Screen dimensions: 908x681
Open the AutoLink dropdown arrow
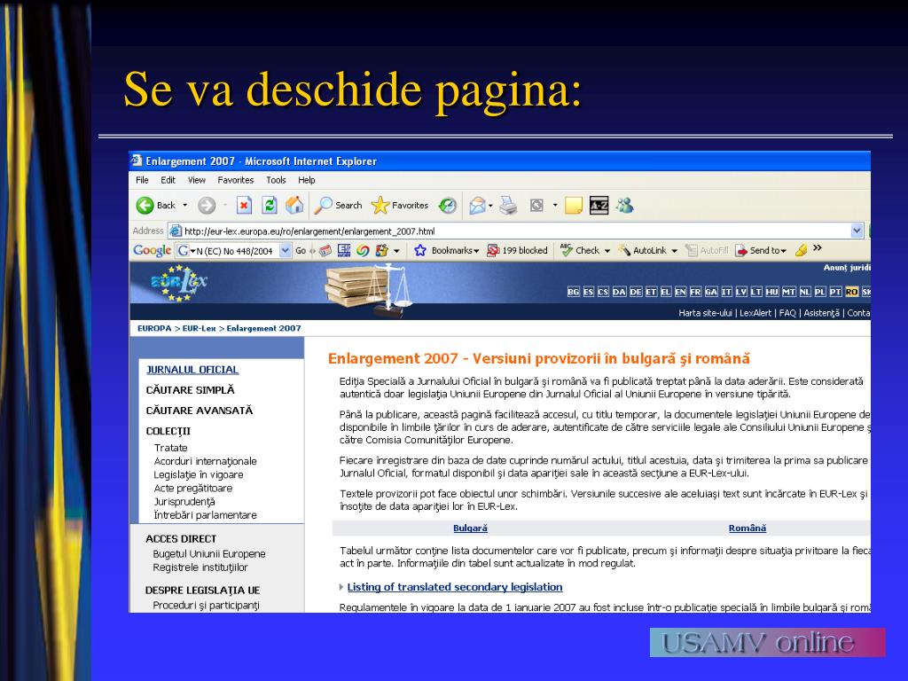tap(675, 251)
